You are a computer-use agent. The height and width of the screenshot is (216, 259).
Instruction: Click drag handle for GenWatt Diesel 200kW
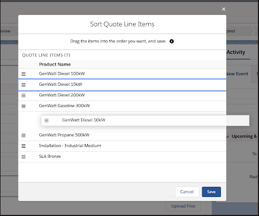(23, 95)
